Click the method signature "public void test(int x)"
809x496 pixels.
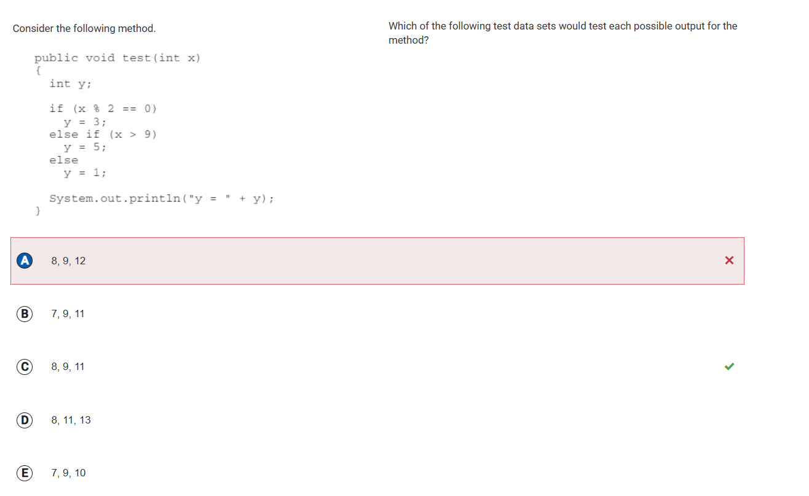click(117, 58)
